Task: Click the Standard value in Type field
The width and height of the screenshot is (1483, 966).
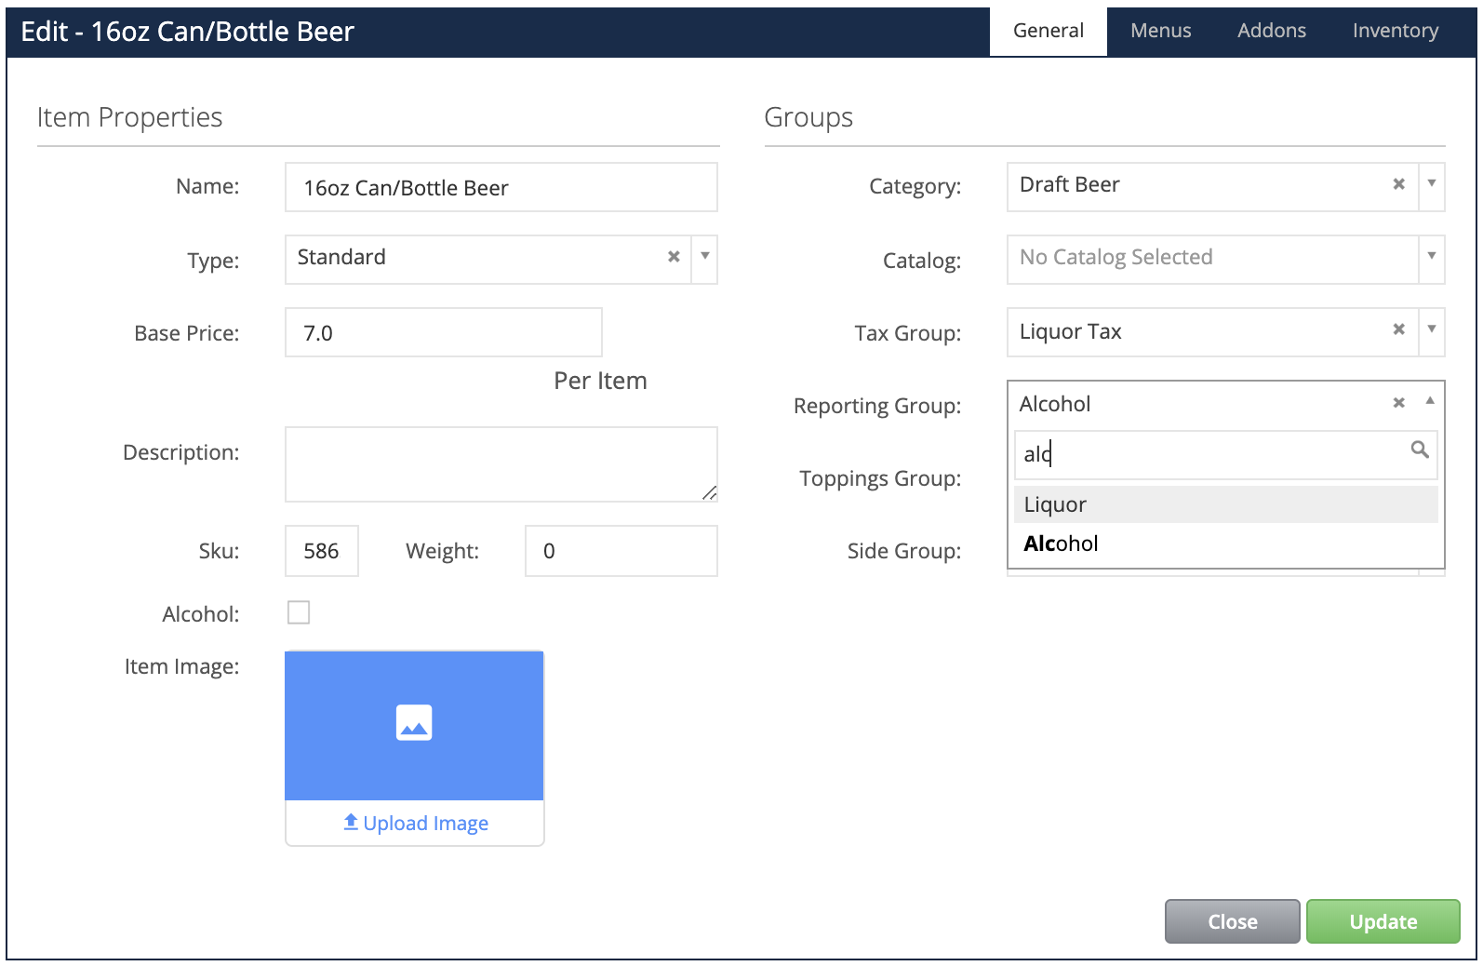Action: click(x=341, y=257)
